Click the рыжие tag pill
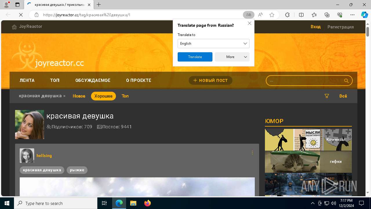 click(77, 170)
